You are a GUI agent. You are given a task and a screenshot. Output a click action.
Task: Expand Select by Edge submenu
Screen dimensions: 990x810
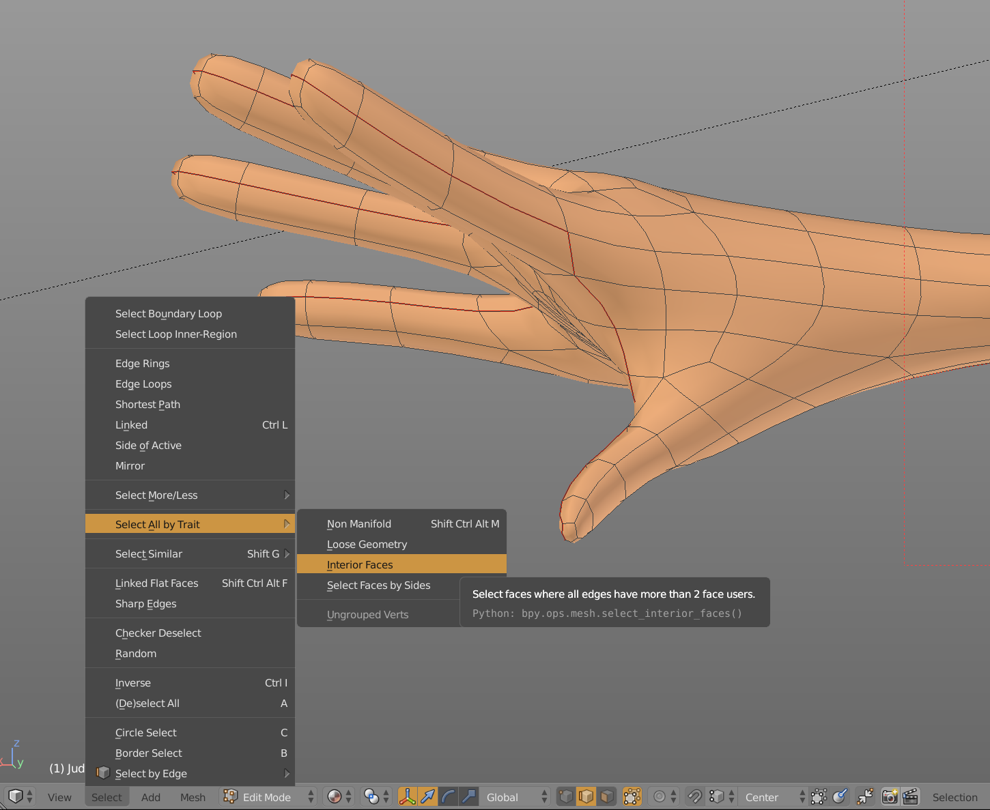coord(190,773)
